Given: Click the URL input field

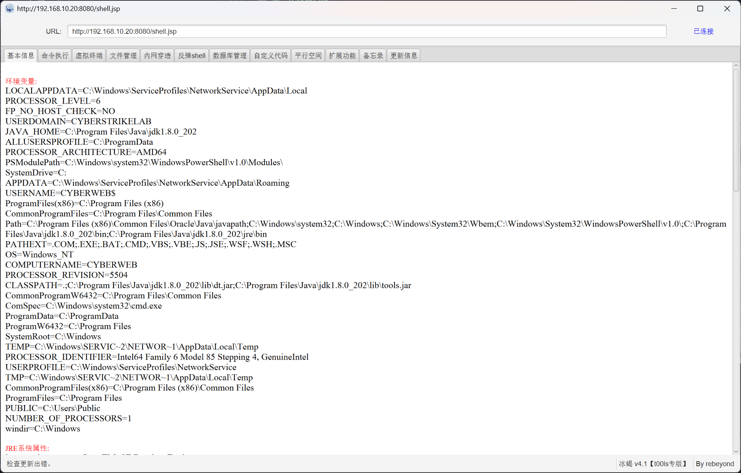Looking at the screenshot, I should pos(367,31).
